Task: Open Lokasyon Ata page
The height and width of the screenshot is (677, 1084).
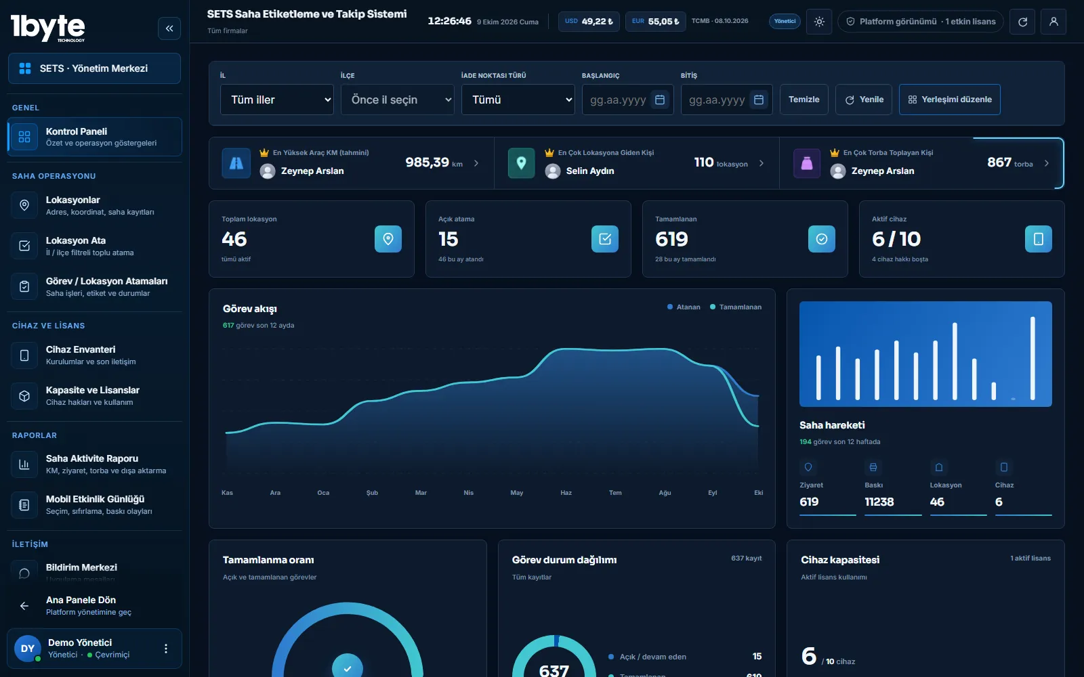Action: tap(94, 246)
